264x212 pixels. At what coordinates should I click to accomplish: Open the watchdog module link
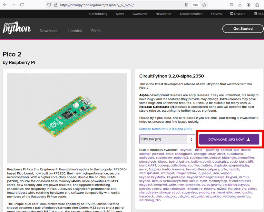[146, 200]
